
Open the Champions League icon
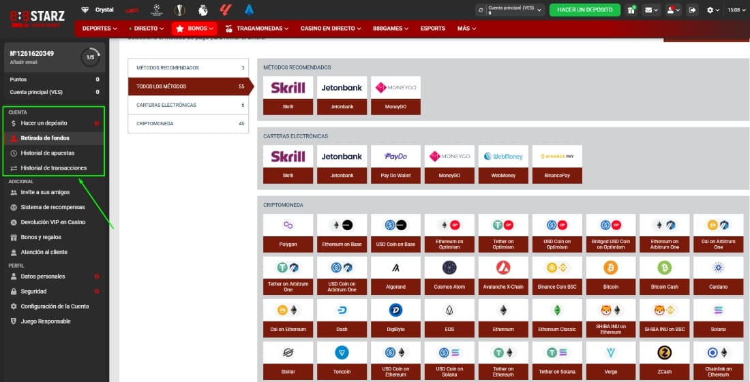[x=156, y=10]
